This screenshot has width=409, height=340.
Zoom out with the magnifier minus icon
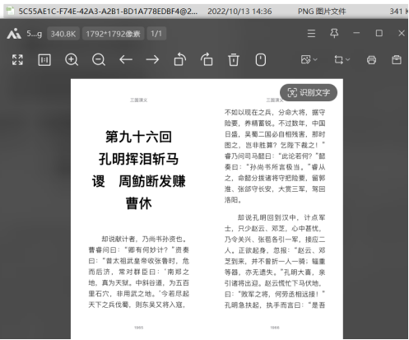coord(99,59)
